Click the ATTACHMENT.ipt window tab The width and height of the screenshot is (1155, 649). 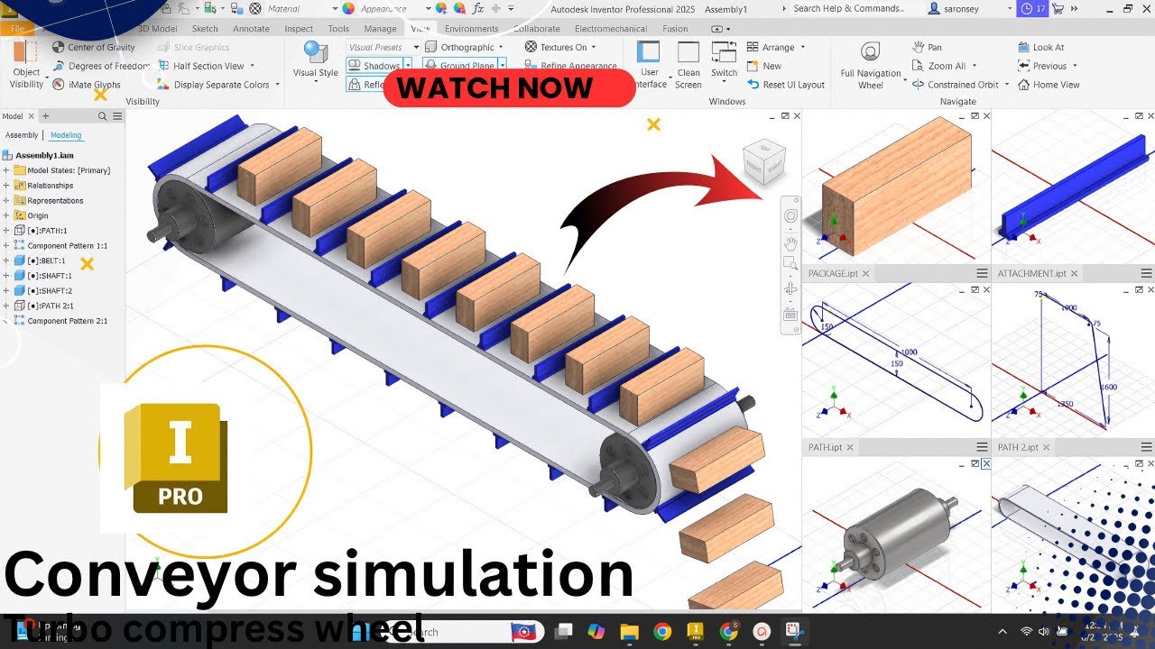coord(1031,273)
